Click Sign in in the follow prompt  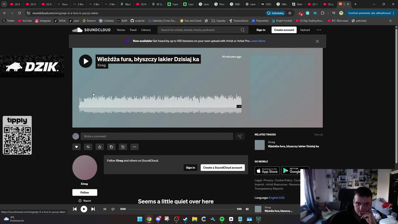[x=190, y=168]
